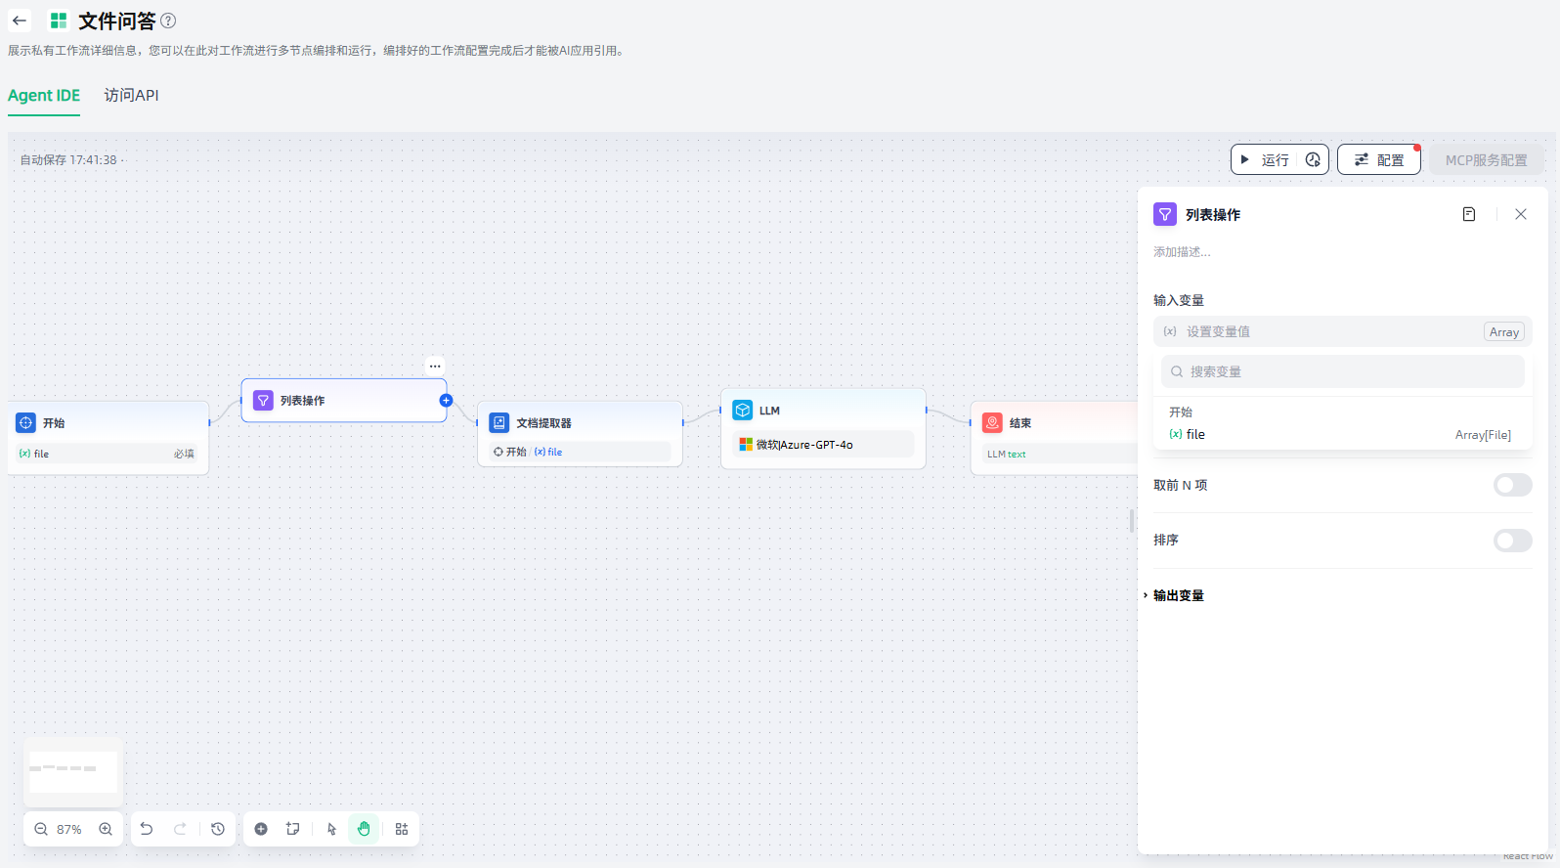Select the hand pan tool
This screenshot has width=1560, height=868.
point(364,829)
